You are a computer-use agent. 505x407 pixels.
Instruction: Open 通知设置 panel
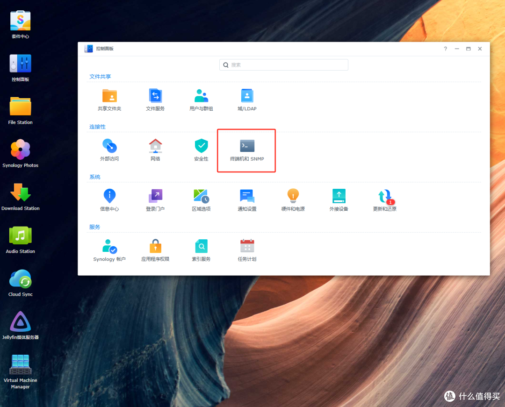click(x=247, y=200)
